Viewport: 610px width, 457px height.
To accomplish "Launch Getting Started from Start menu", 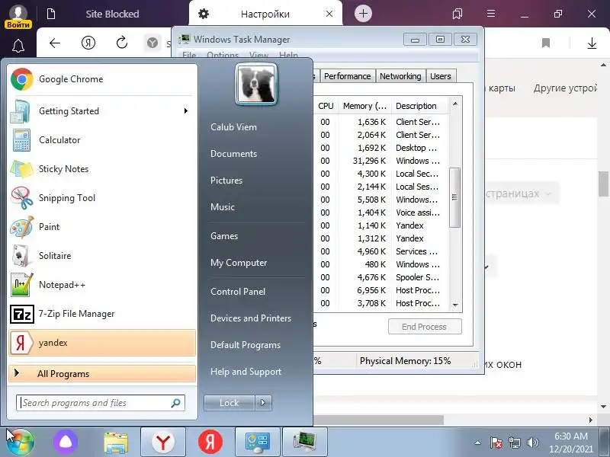I will click(x=101, y=111).
